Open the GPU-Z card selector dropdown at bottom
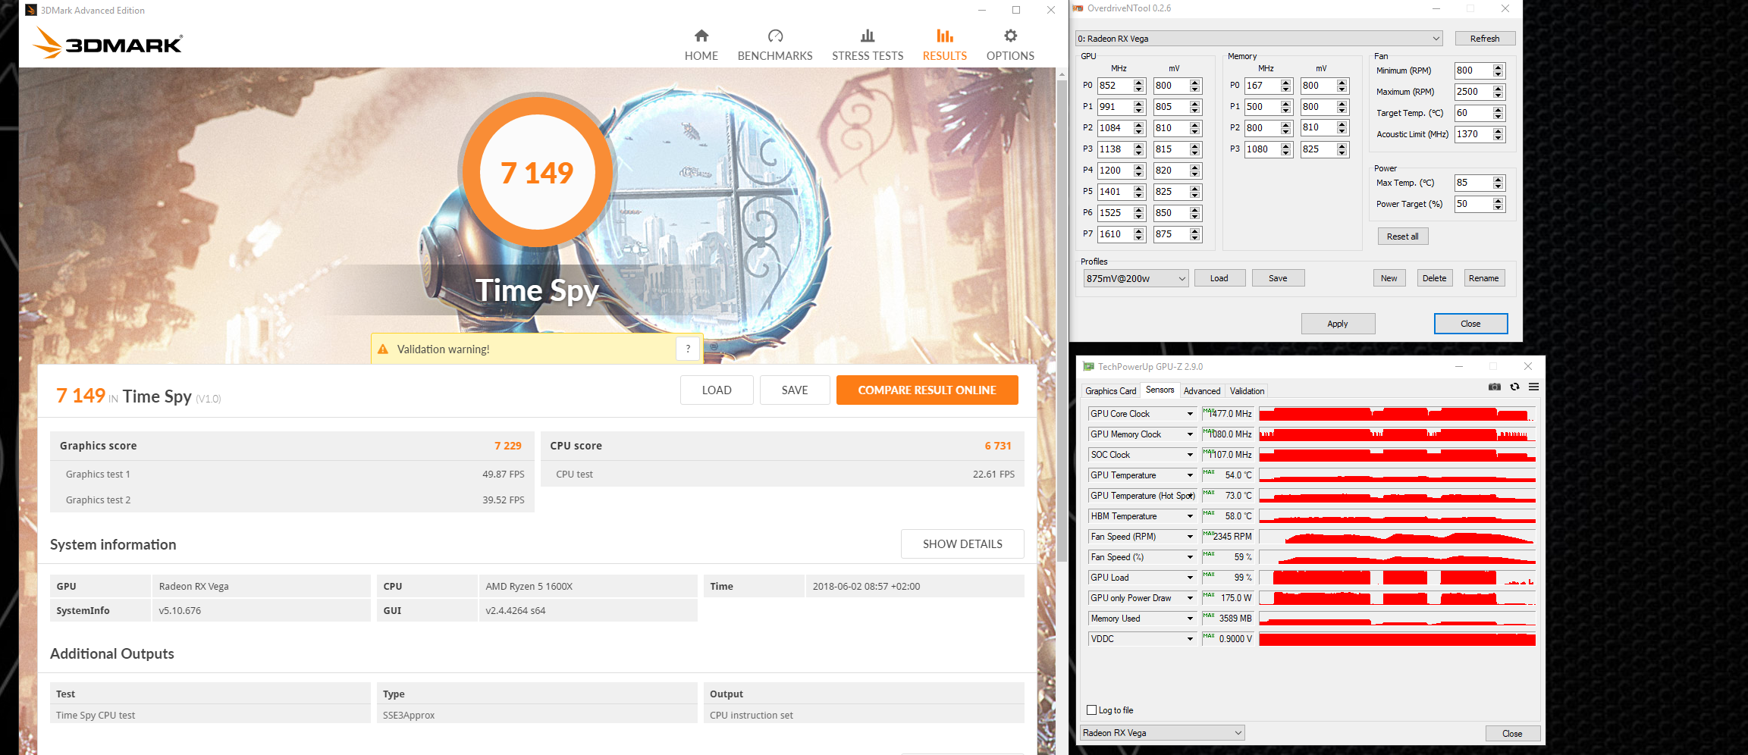1748x755 pixels. [1163, 733]
